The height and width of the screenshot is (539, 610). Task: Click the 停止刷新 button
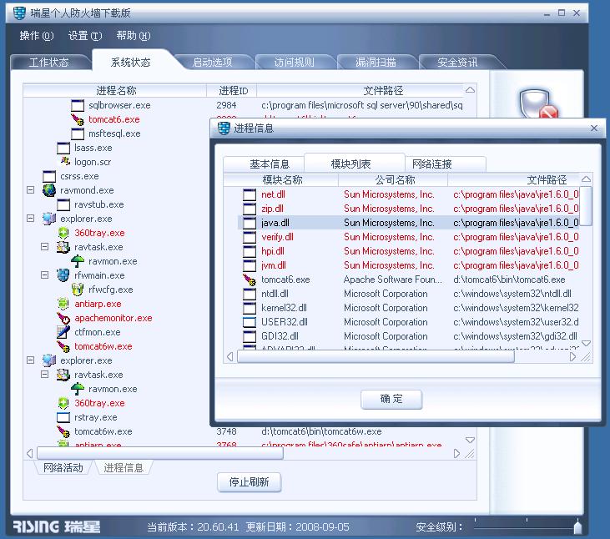coord(249,482)
